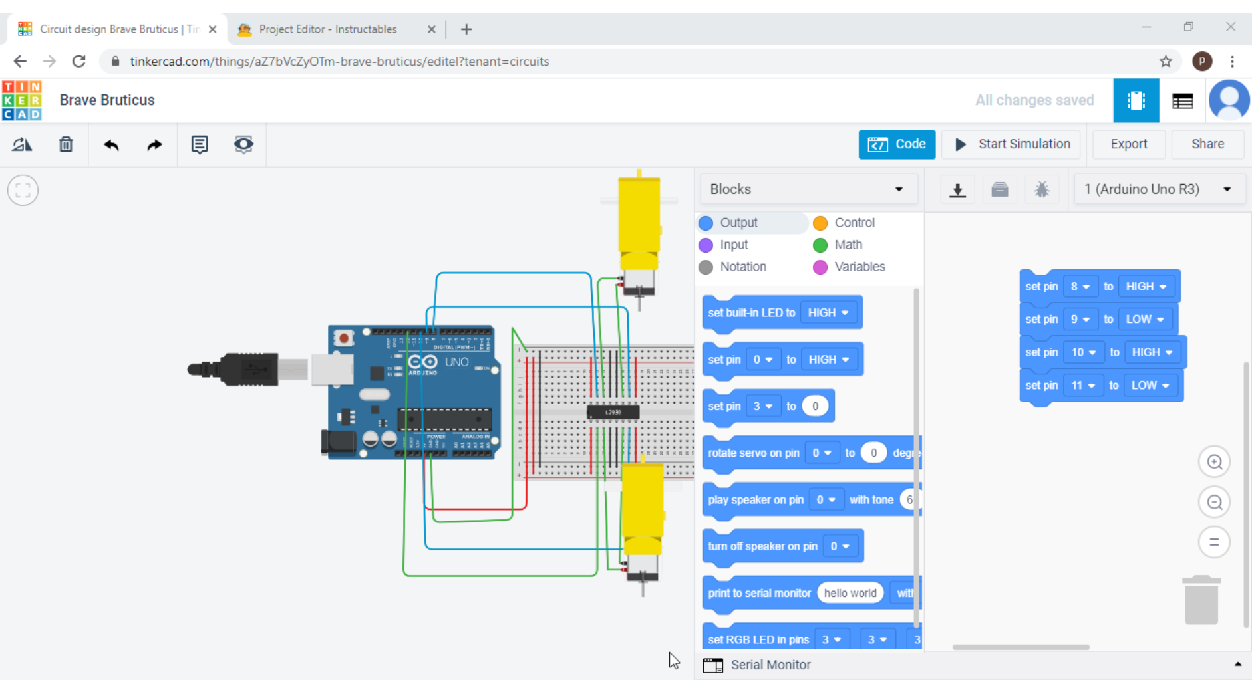Open the Arduino Uno R3 board selector
Viewport: 1252px width, 694px height.
pyautogui.click(x=1159, y=189)
